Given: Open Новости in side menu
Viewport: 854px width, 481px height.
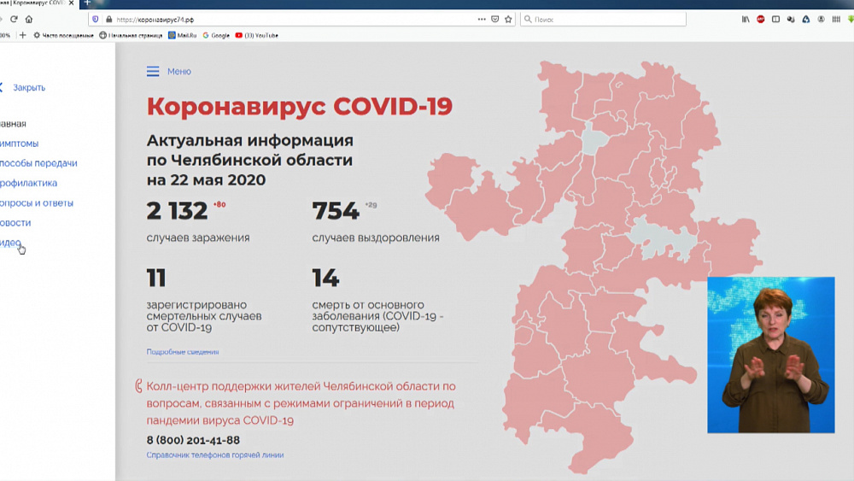Looking at the screenshot, I should 15,222.
